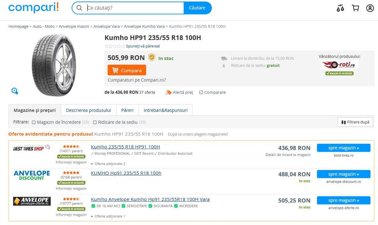
Task: Click the e-roti trusted shop badge
Action: (x=339, y=73)
